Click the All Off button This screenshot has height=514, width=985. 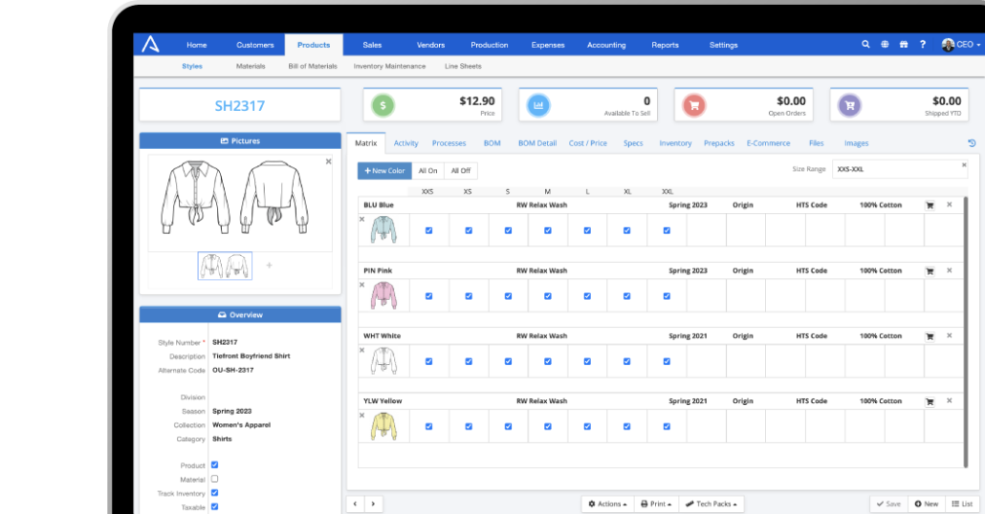pyautogui.click(x=460, y=170)
